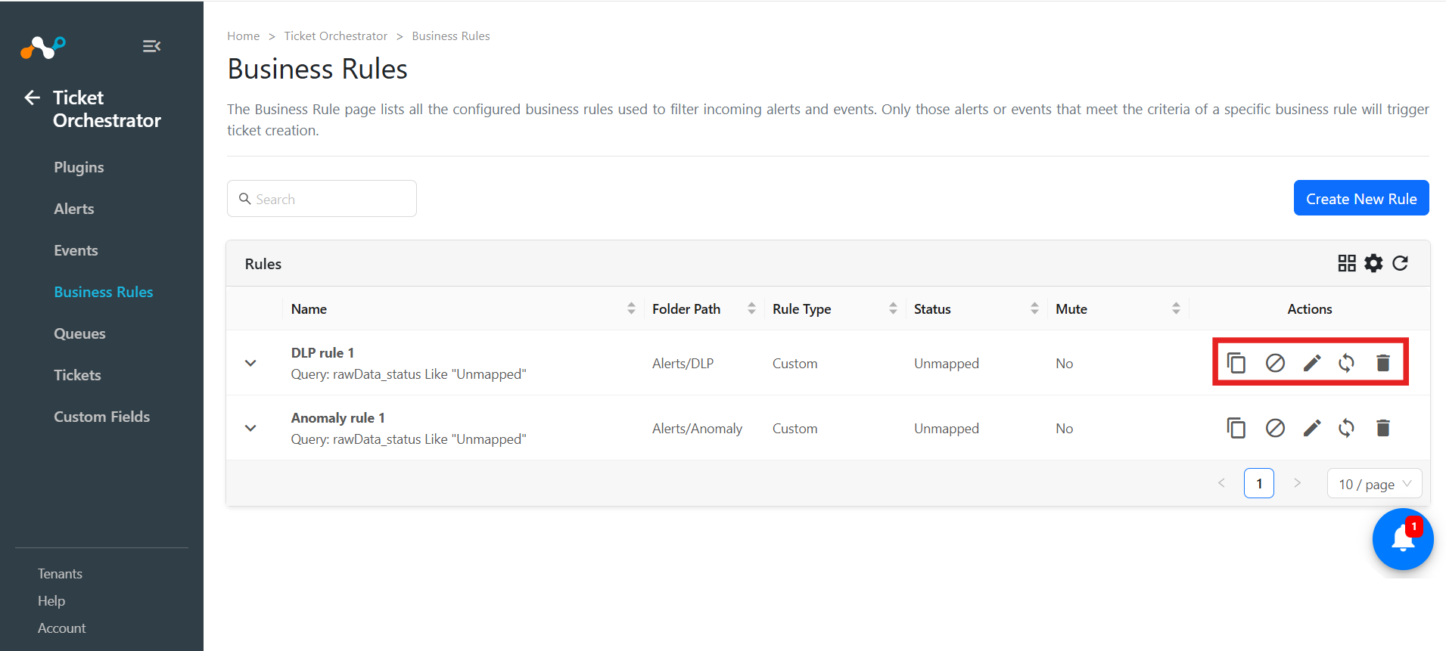Click Folder Path column header
Image resolution: width=1446 pixels, height=651 pixels.
686,308
